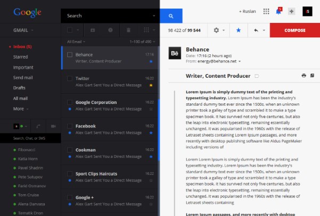The image size is (320, 216).
Task: Print the open email via printer icon
Action: [303, 76]
